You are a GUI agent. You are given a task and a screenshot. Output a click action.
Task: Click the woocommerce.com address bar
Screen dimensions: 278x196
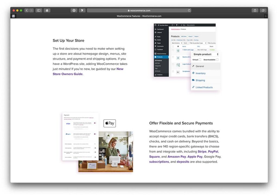139,11
